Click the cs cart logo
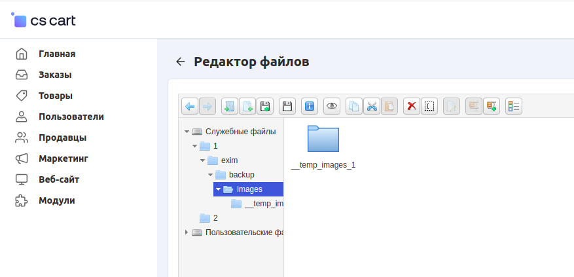The height and width of the screenshot is (277, 574). click(43, 20)
